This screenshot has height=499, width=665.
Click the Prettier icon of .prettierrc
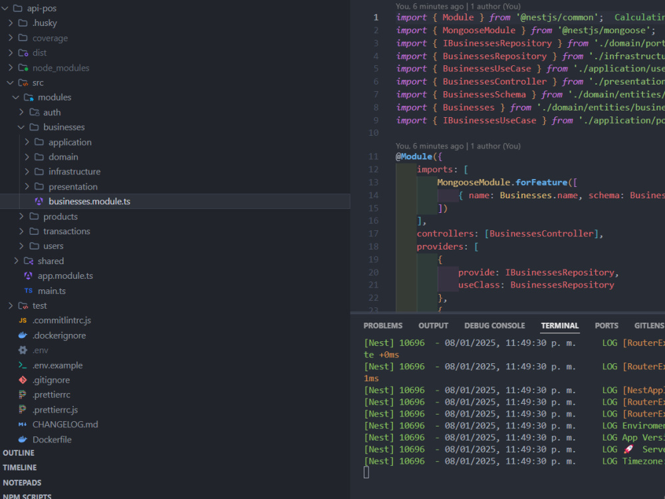pos(23,395)
